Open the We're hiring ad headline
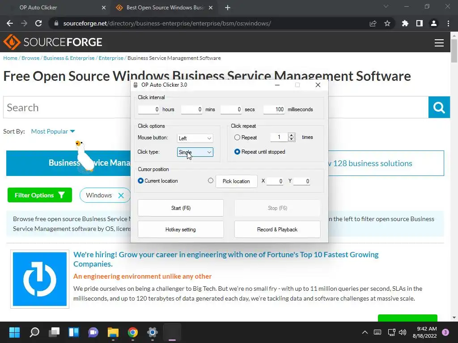The height and width of the screenshot is (343, 458). click(226, 259)
